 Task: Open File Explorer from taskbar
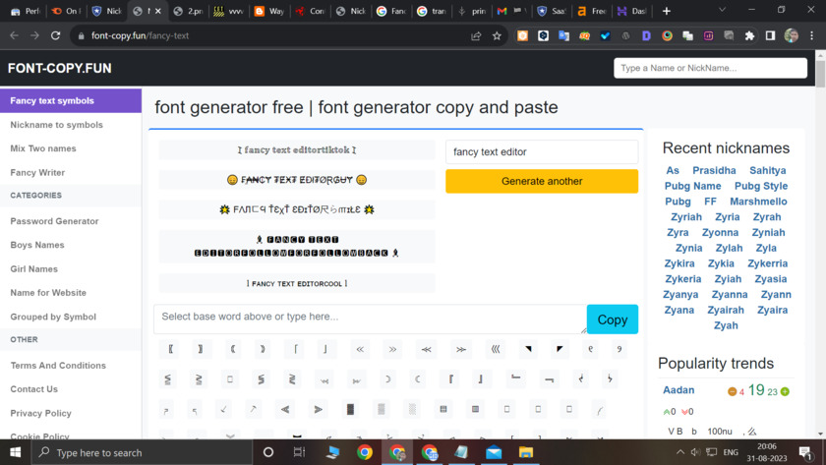tap(526, 452)
